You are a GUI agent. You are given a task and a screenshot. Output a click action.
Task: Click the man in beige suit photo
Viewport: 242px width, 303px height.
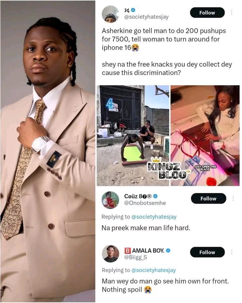(48, 151)
